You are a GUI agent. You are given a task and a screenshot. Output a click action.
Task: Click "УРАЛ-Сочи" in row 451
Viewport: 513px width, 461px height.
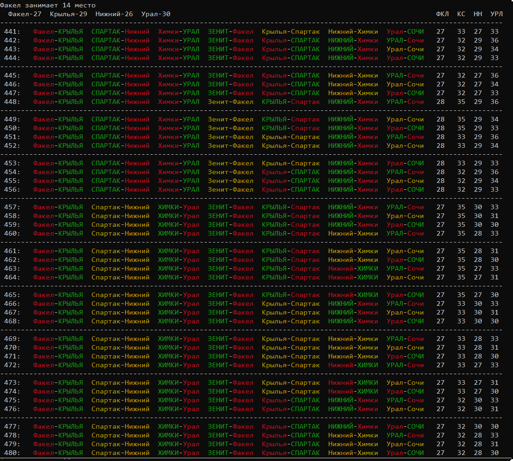405,137
